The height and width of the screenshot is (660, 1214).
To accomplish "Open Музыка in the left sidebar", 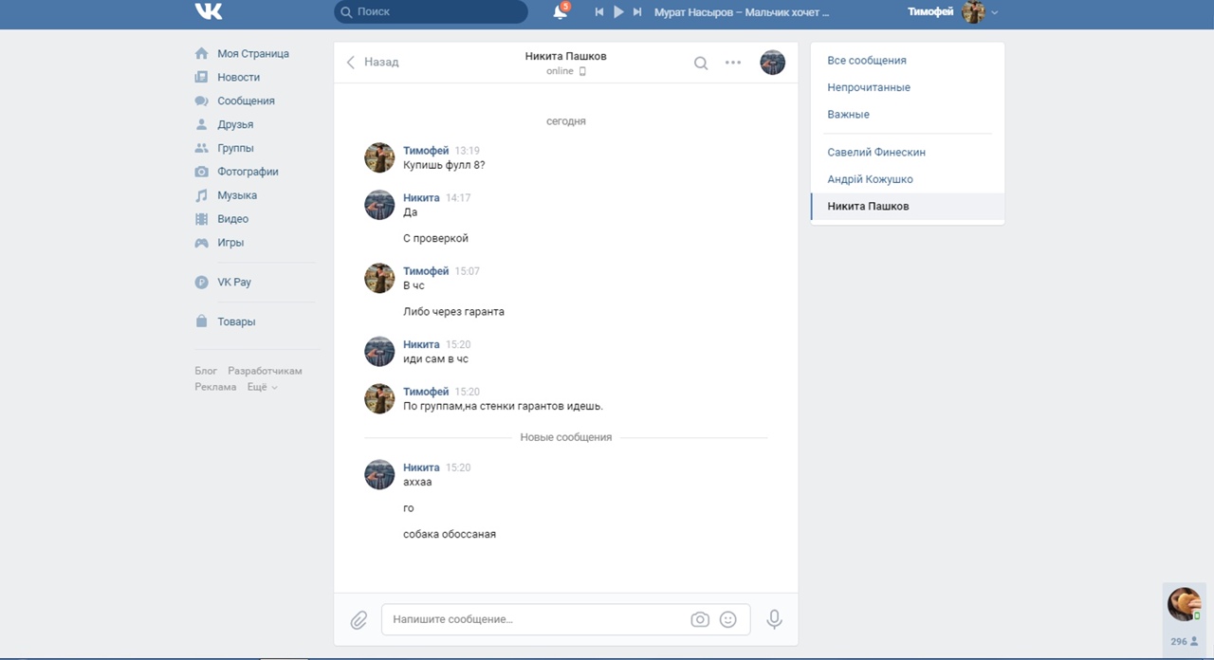I will (x=237, y=195).
